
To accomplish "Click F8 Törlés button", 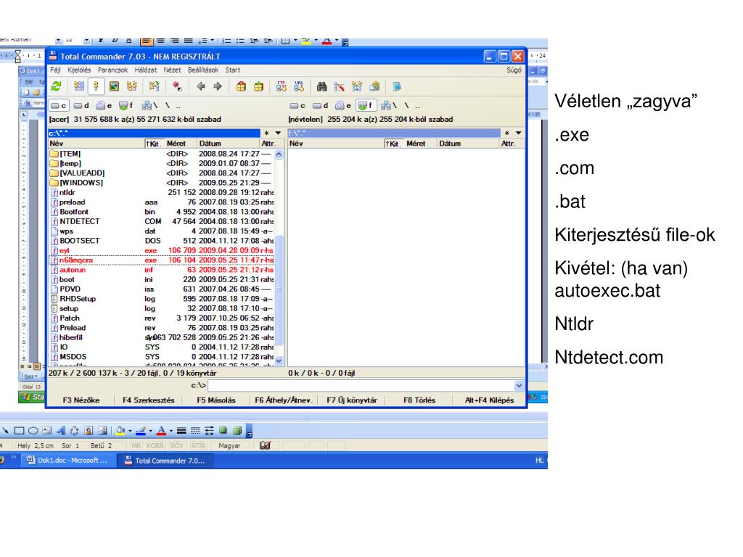I will (419, 400).
